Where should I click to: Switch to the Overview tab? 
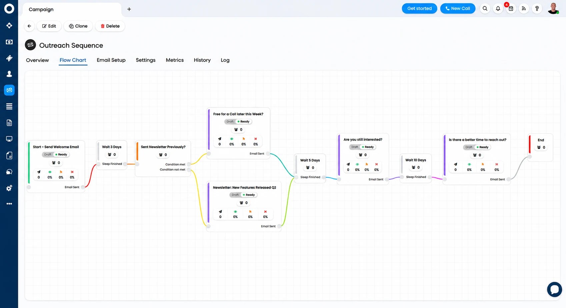click(37, 60)
